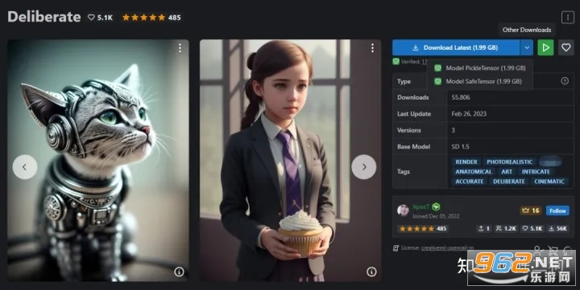
Task: Click the SD 1.5 base model value
Action: coord(460,146)
